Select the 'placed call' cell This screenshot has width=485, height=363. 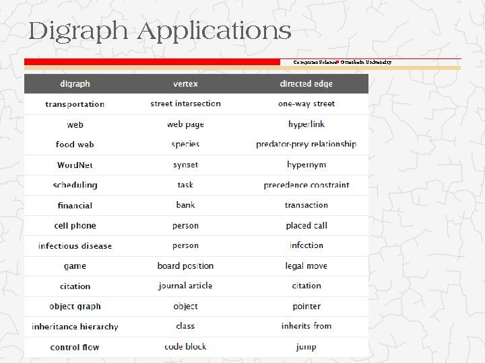(x=306, y=226)
